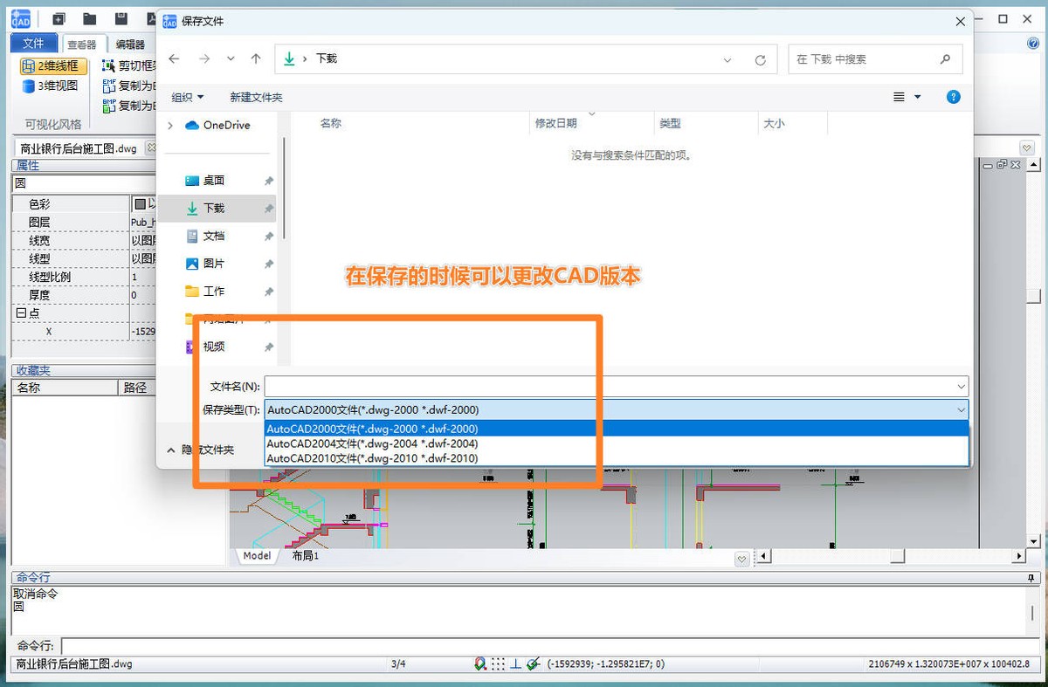Collapse 隐藏文件夹 to hide folders
The width and height of the screenshot is (1048, 687).
(x=207, y=450)
